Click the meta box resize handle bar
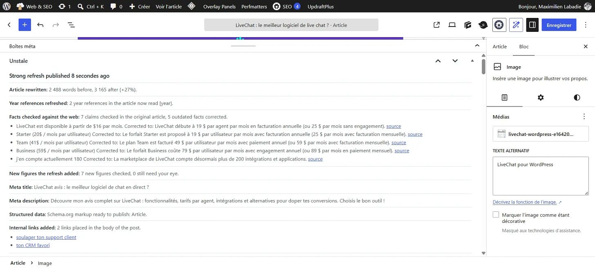This screenshot has width=595, height=269. click(x=243, y=46)
